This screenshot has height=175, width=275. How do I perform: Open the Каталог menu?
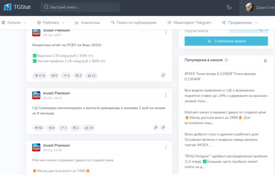tap(14, 22)
